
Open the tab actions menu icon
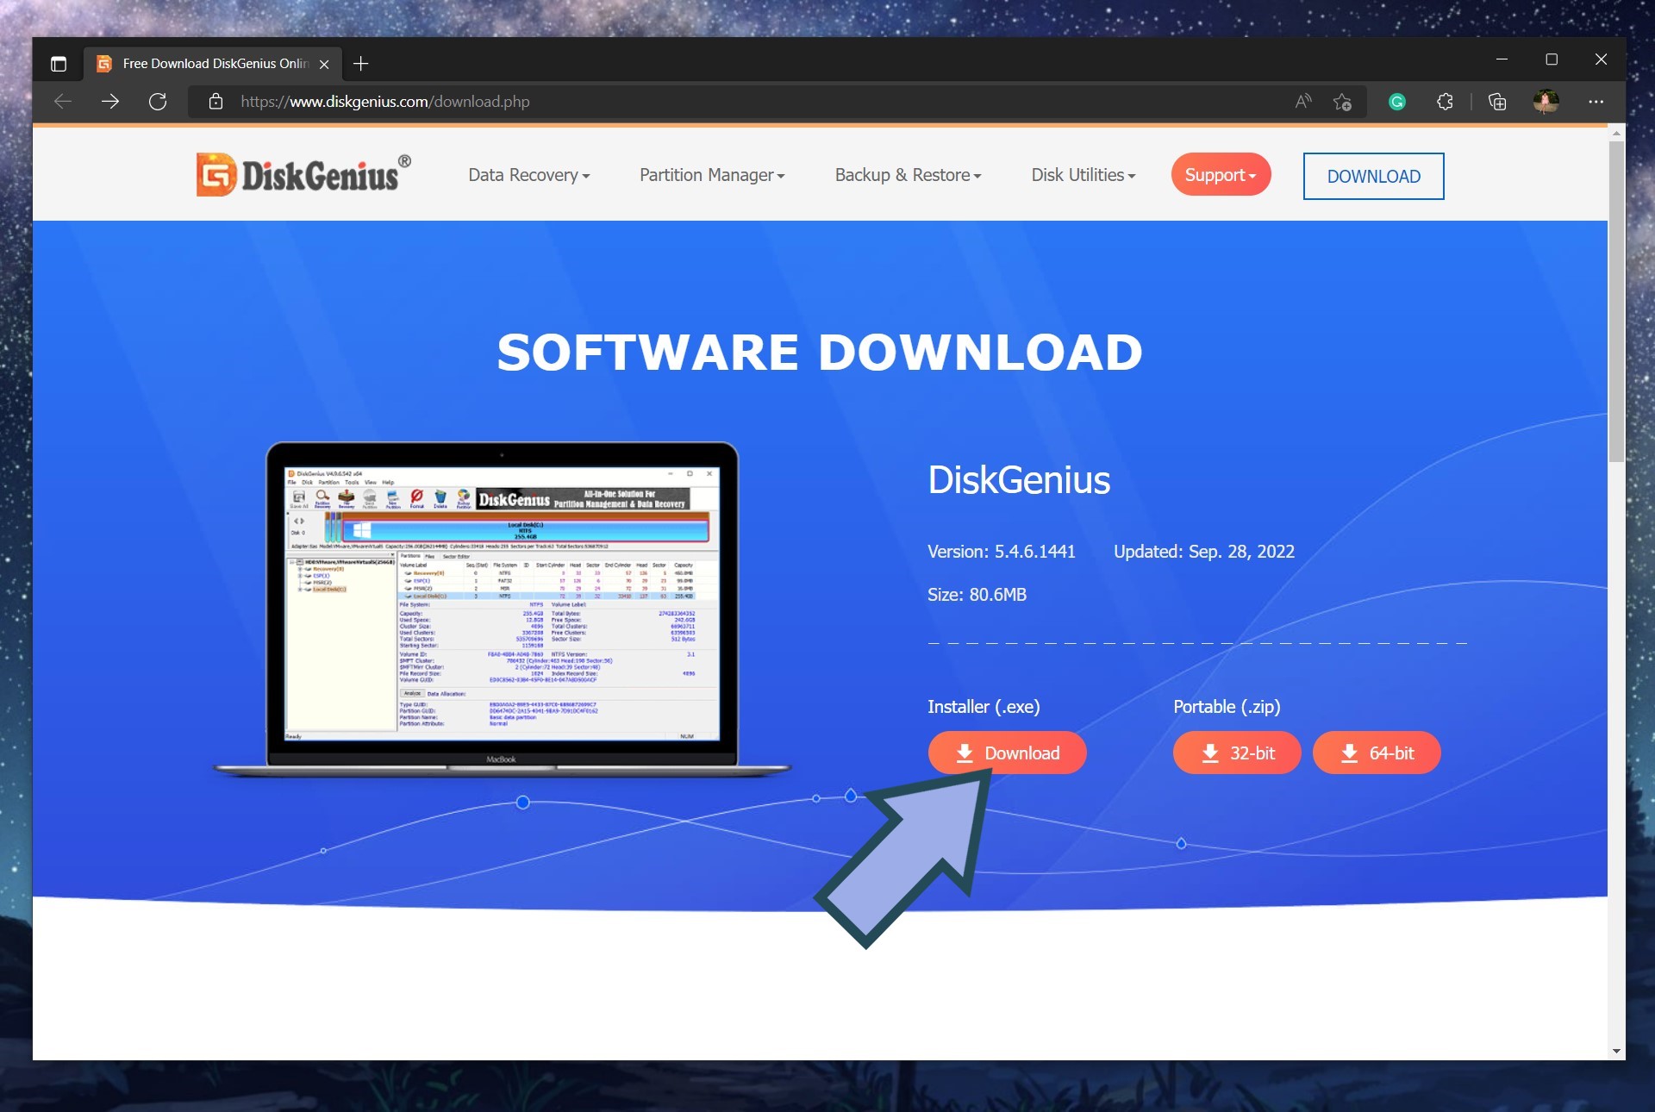[59, 64]
